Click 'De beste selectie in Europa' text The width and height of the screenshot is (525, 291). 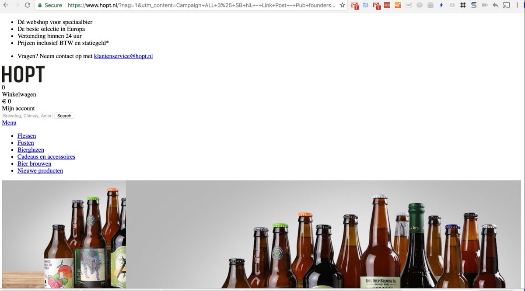[51, 29]
